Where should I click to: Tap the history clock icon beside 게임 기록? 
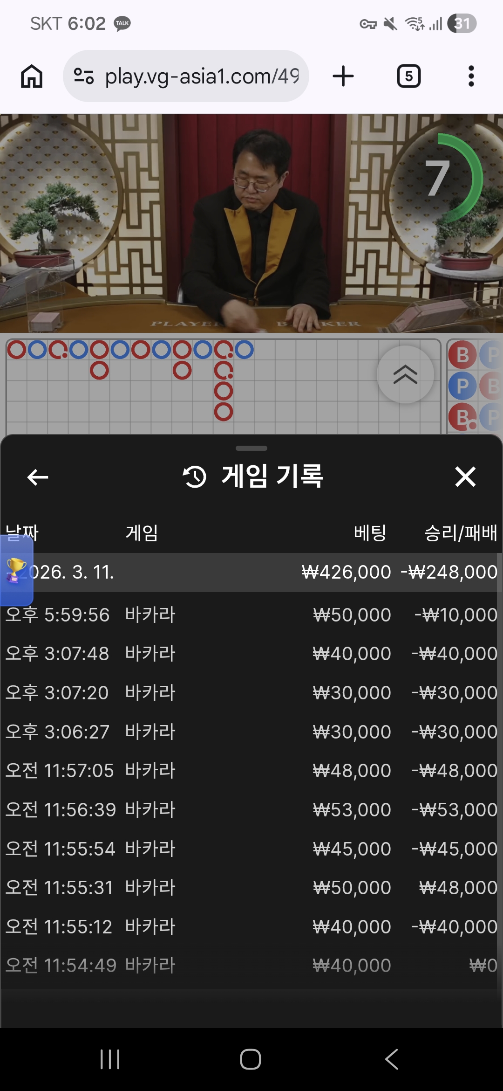tap(194, 477)
